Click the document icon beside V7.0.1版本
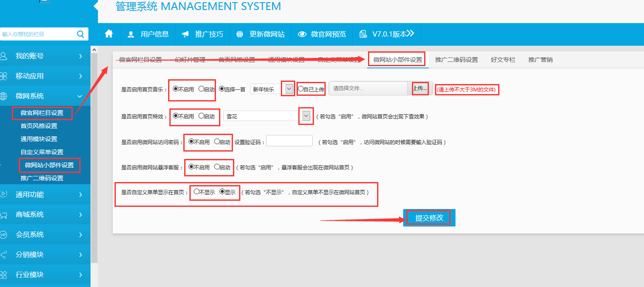 pyautogui.click(x=363, y=34)
